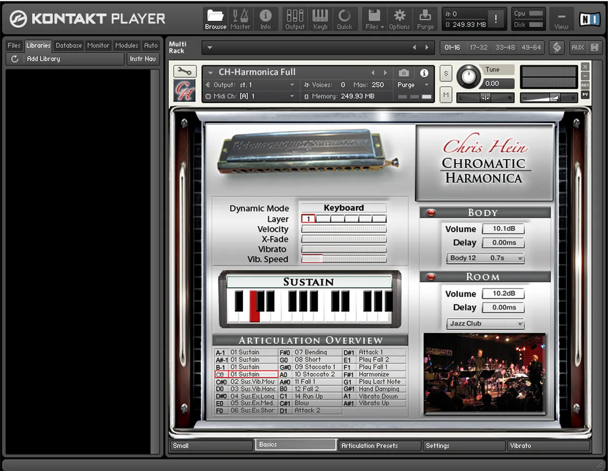Toggle the KSP multi script icon
The height and width of the screenshot is (471, 608).
point(557,48)
